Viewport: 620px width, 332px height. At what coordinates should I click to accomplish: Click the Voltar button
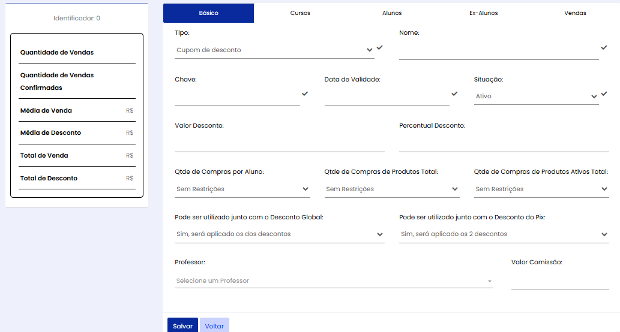click(x=214, y=326)
